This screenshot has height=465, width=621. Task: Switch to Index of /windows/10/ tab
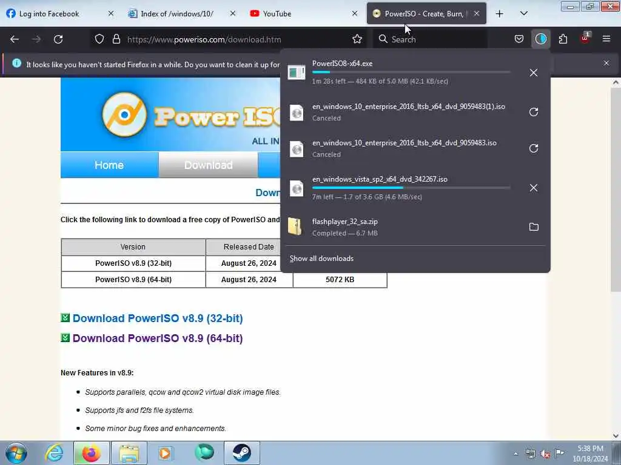point(177,14)
